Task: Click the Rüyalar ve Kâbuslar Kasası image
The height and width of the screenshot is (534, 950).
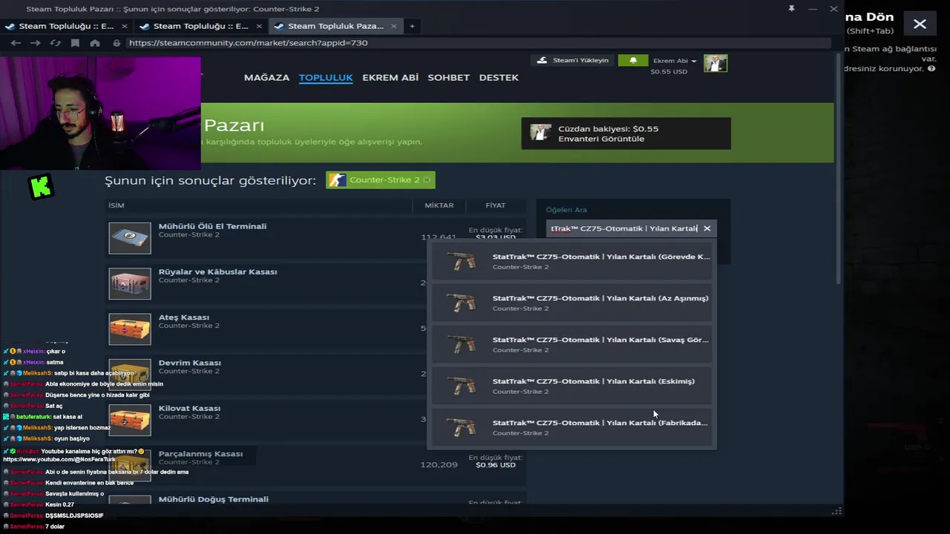Action: tap(130, 283)
